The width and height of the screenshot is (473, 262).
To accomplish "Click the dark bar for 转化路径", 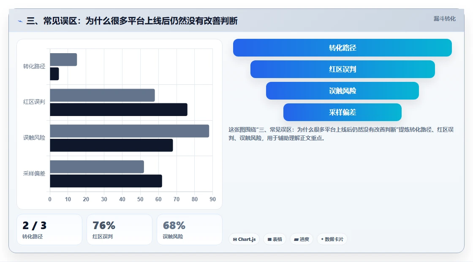I will 54,74.
